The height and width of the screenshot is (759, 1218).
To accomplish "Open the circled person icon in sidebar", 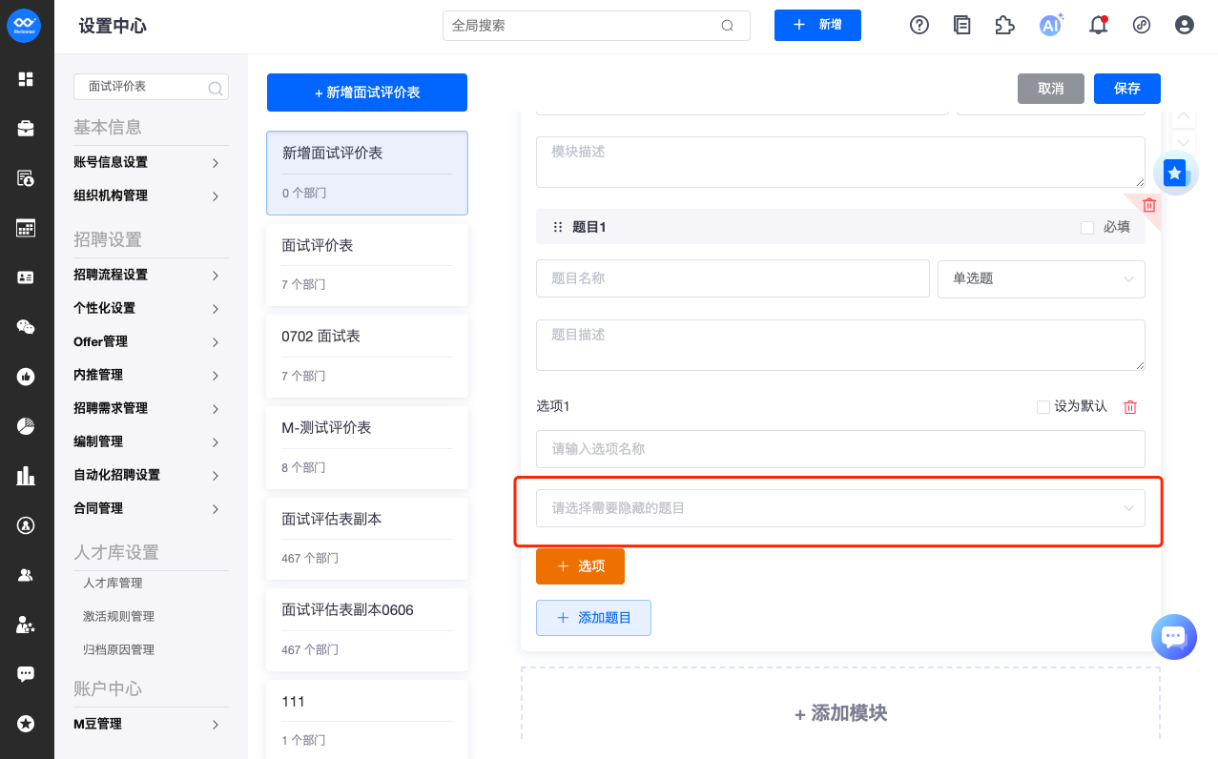I will coord(26,525).
